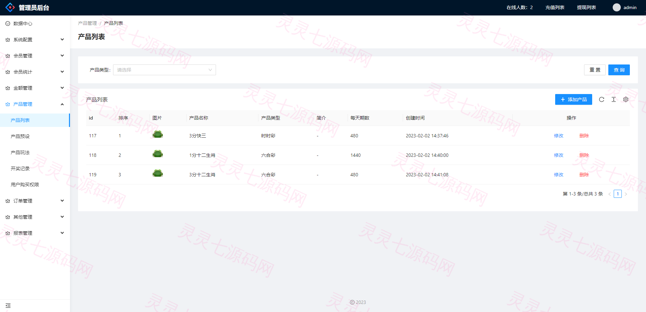
Task: Collapse the 产品管理 menu
Action: pos(35,104)
